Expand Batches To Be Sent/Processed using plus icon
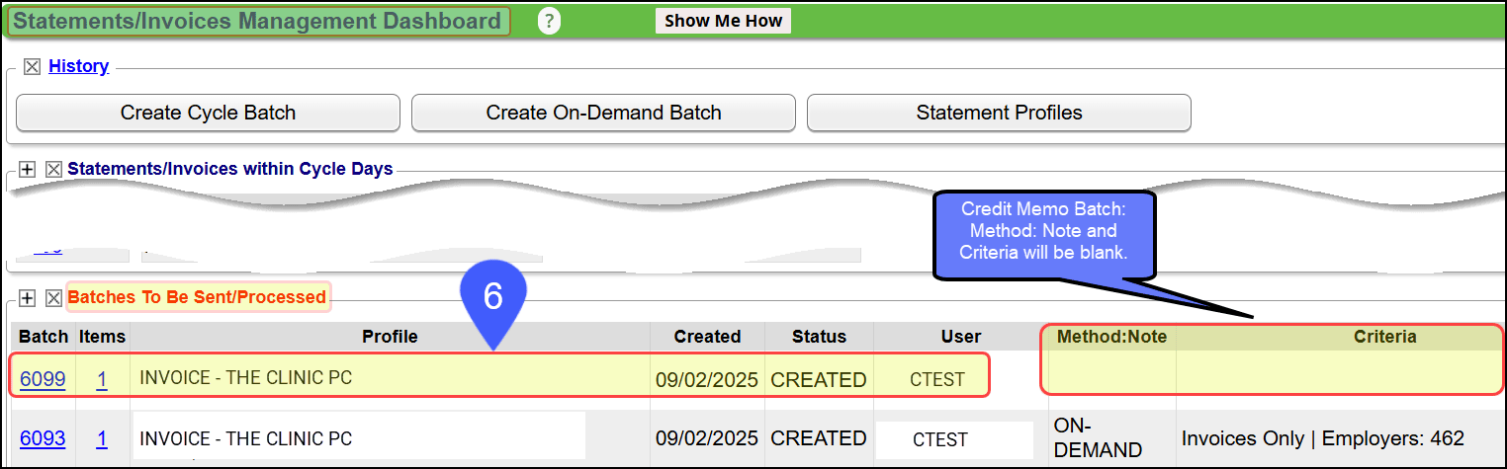This screenshot has height=469, width=1507. 28,297
